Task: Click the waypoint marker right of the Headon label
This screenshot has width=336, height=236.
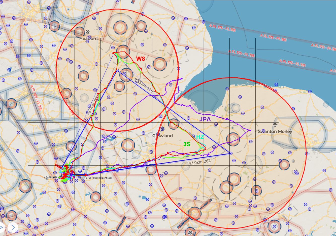Action: (x=100, y=29)
